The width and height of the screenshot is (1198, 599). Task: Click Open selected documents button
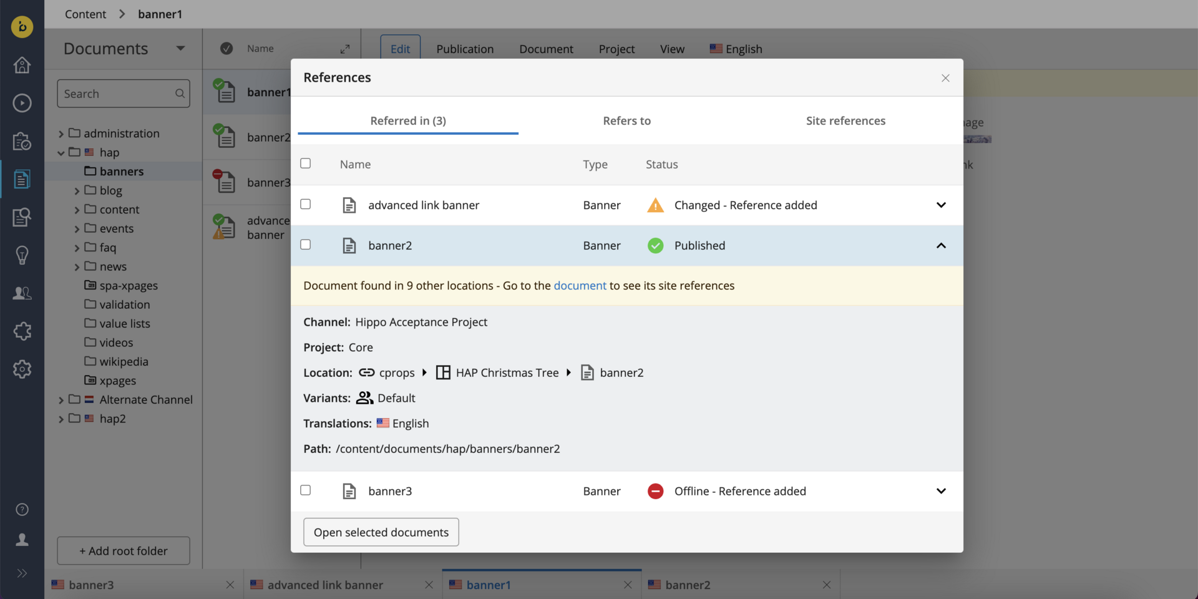click(x=381, y=532)
